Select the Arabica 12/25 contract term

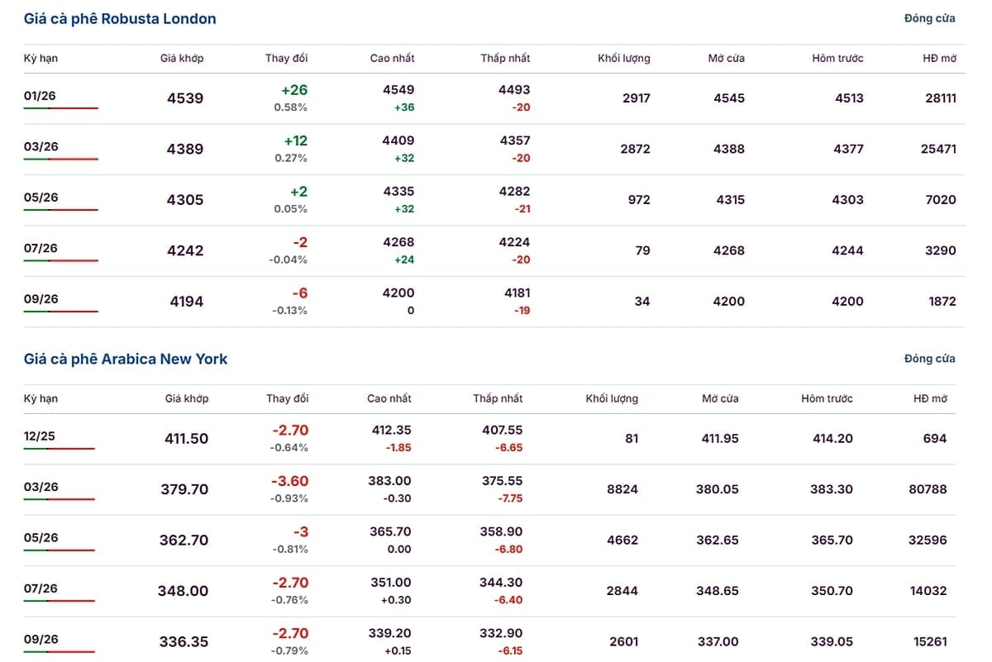[x=41, y=436]
